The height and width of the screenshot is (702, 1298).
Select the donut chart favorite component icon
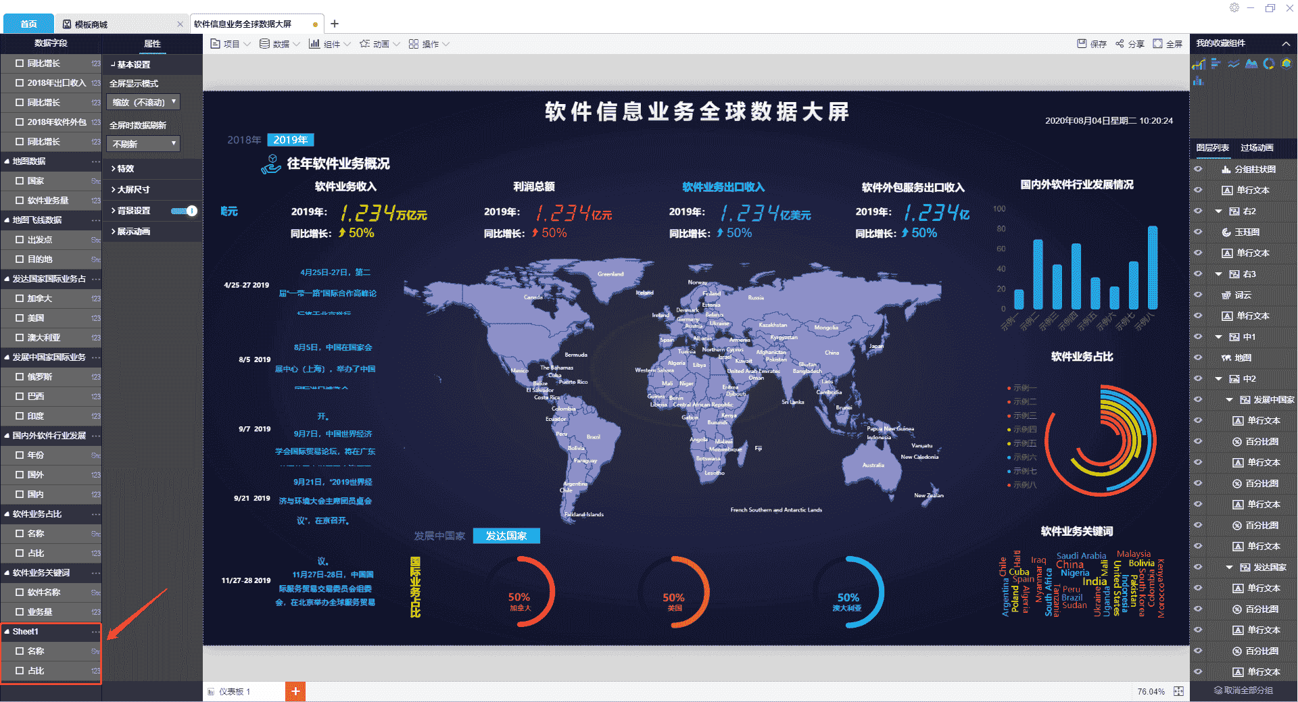coord(1269,64)
